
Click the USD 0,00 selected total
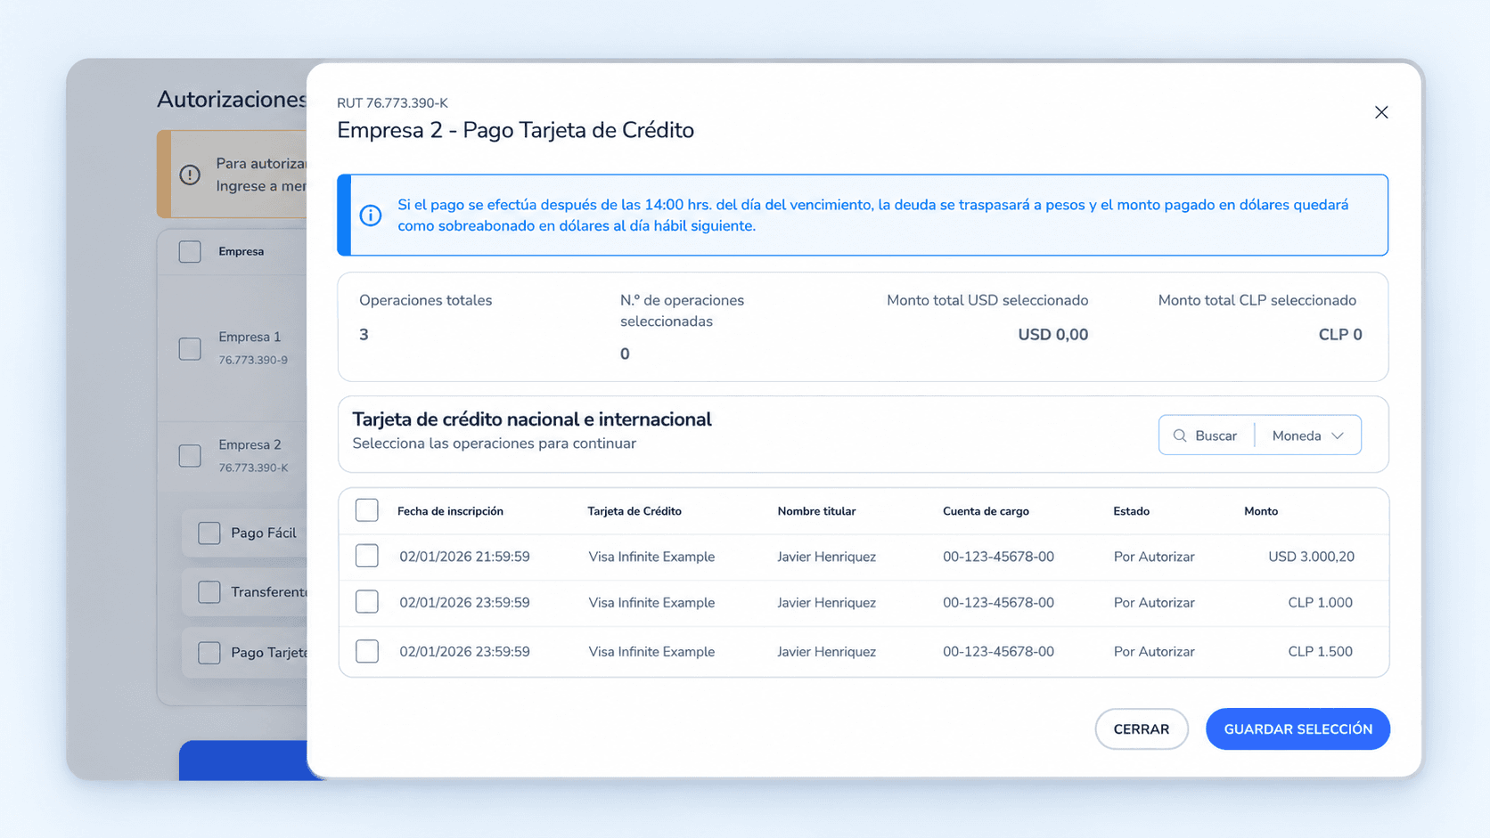pyautogui.click(x=1052, y=335)
